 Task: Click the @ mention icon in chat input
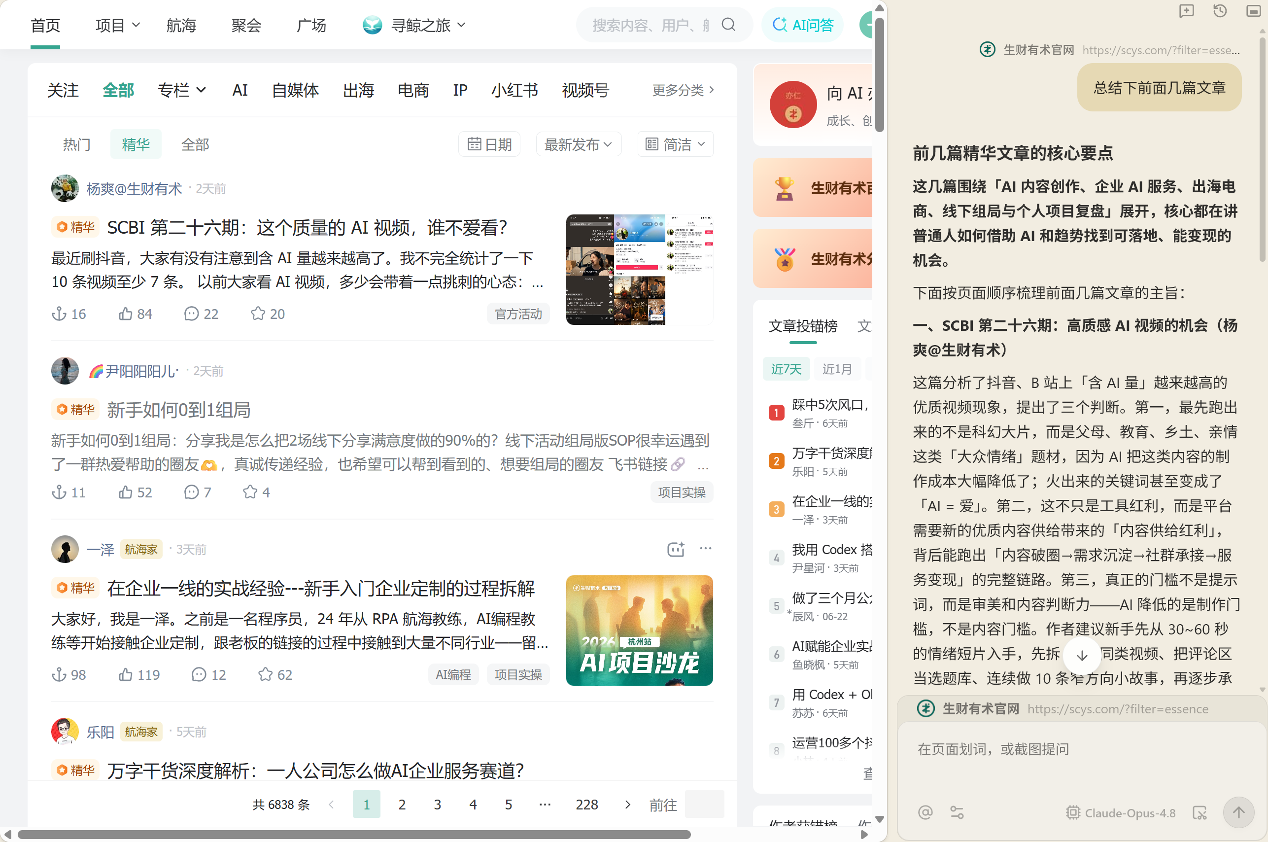click(x=925, y=812)
